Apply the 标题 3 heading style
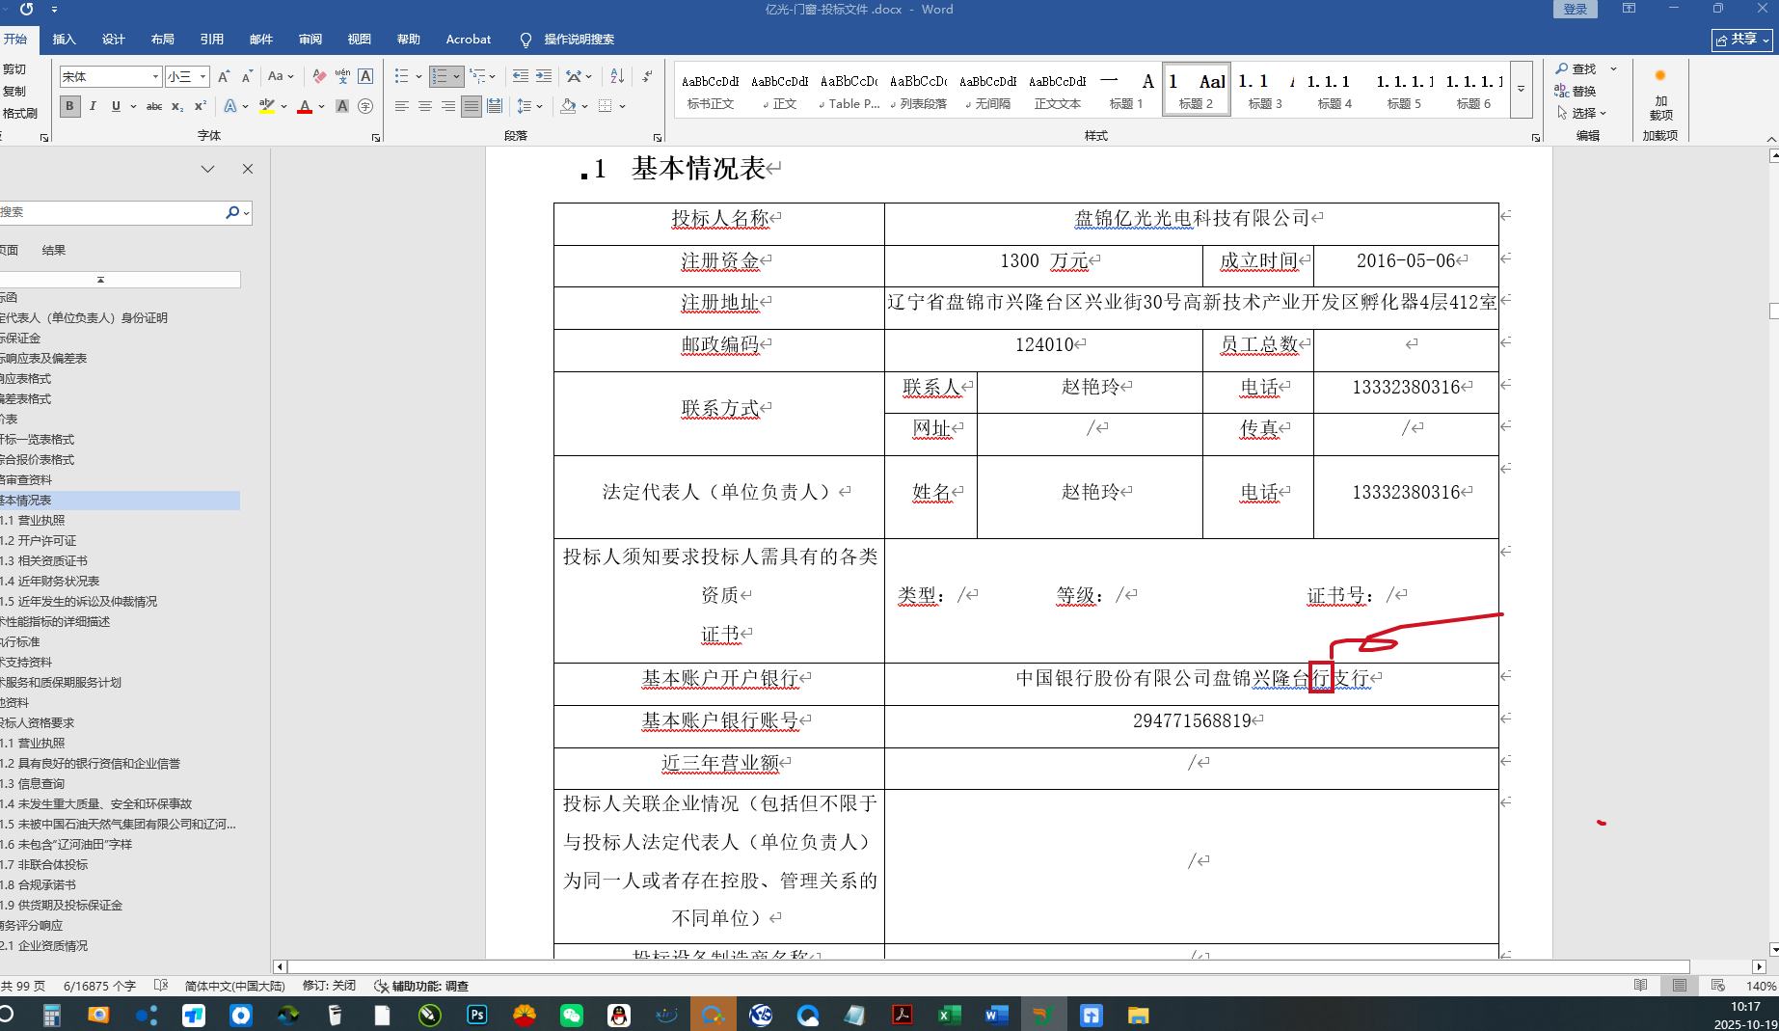The width and height of the screenshot is (1779, 1031). 1265,90
